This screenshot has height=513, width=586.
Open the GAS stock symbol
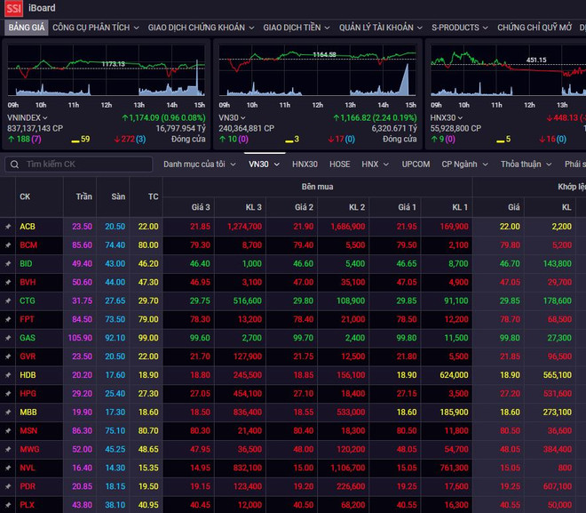(28, 338)
